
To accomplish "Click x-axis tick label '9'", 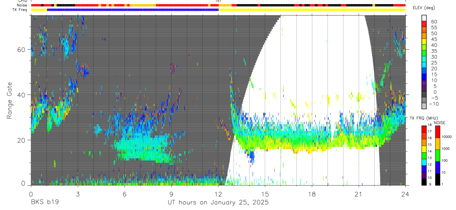I will [171, 194].
